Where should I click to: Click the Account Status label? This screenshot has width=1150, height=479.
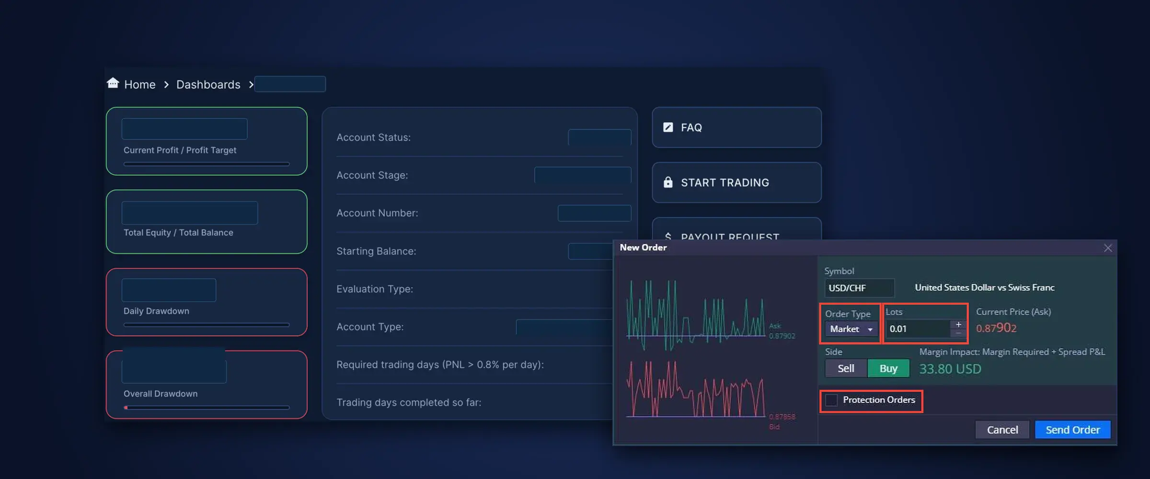coord(373,137)
